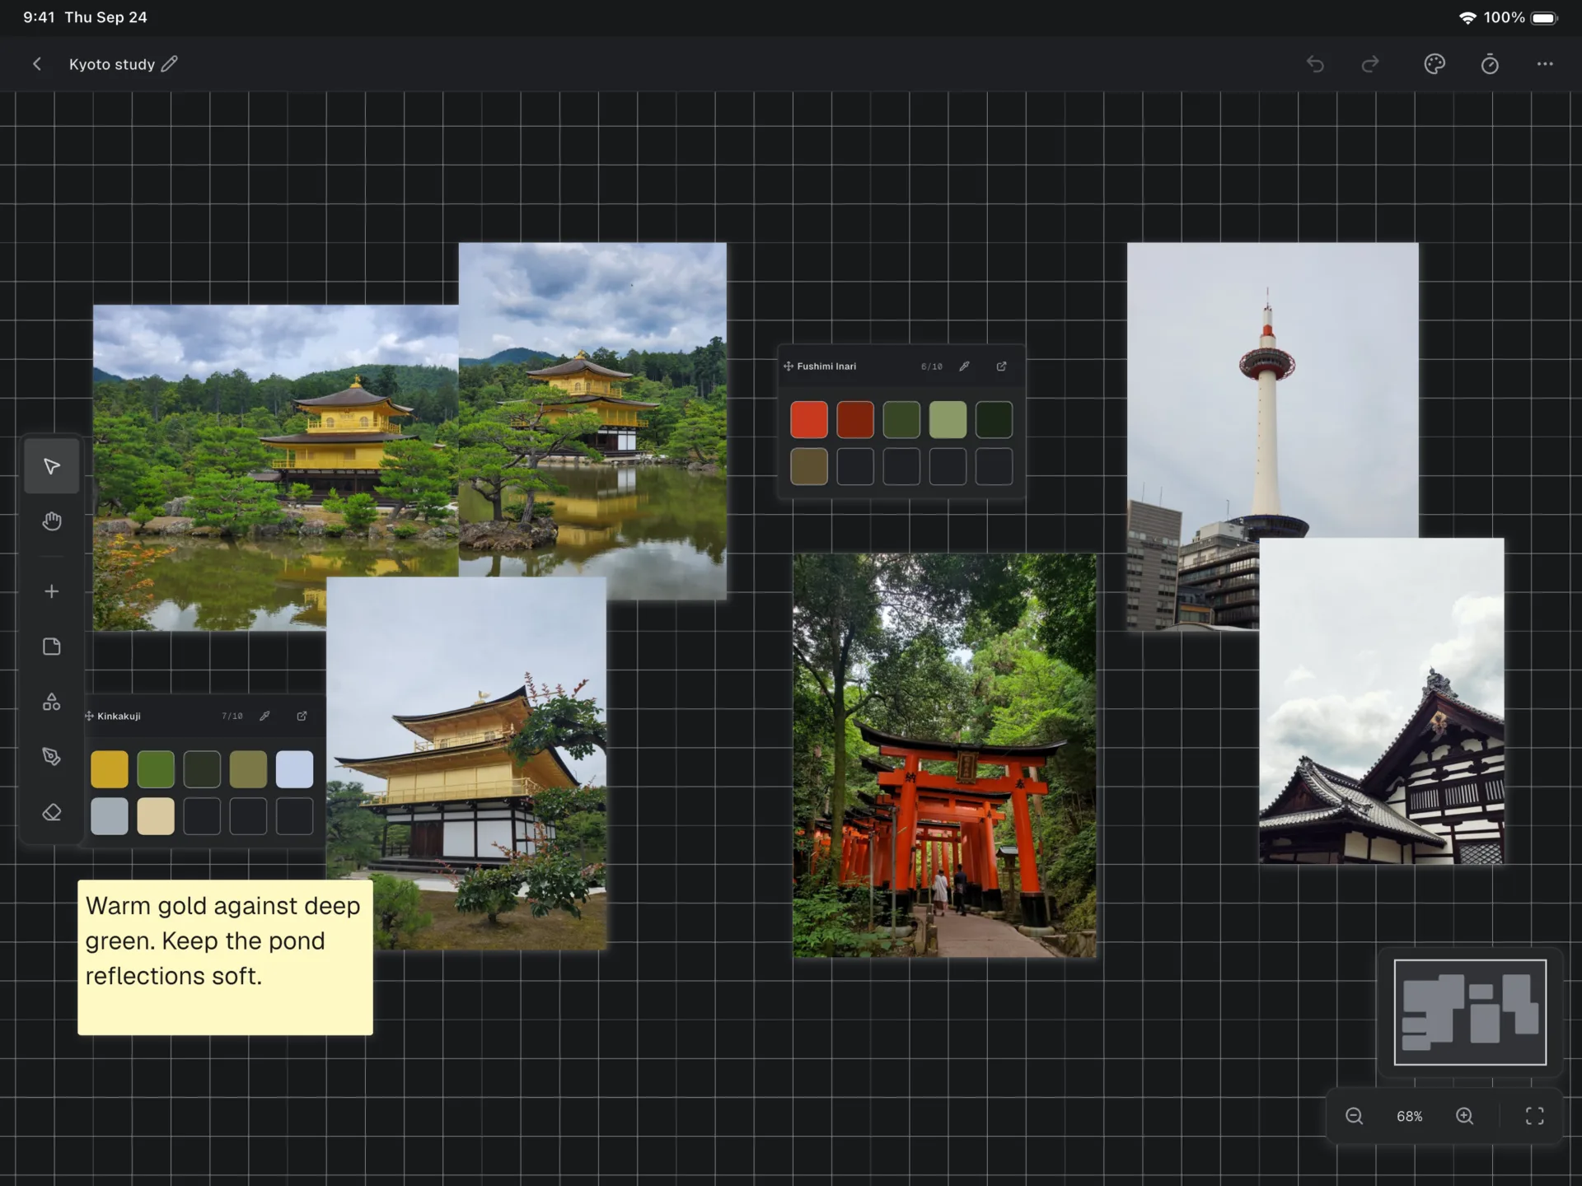1582x1186 pixels.
Task: Pick the gray-blue Kinkakuji swatch
Action: [110, 816]
